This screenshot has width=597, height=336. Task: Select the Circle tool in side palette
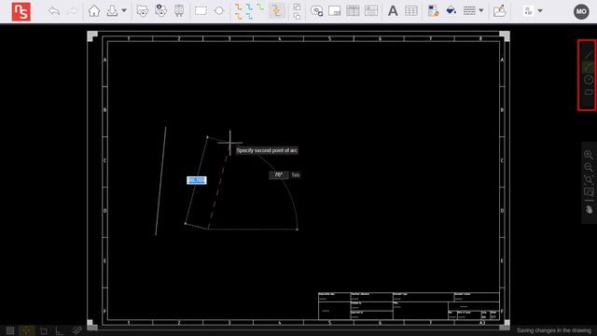tap(589, 79)
